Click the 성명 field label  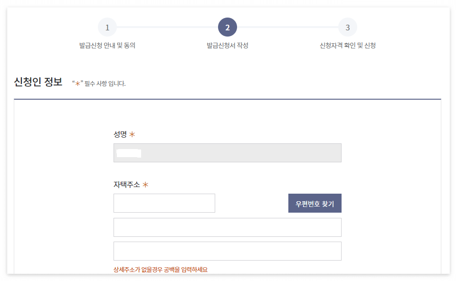point(119,135)
